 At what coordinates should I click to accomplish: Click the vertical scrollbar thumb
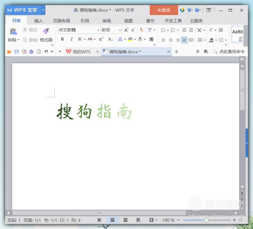coord(242,90)
